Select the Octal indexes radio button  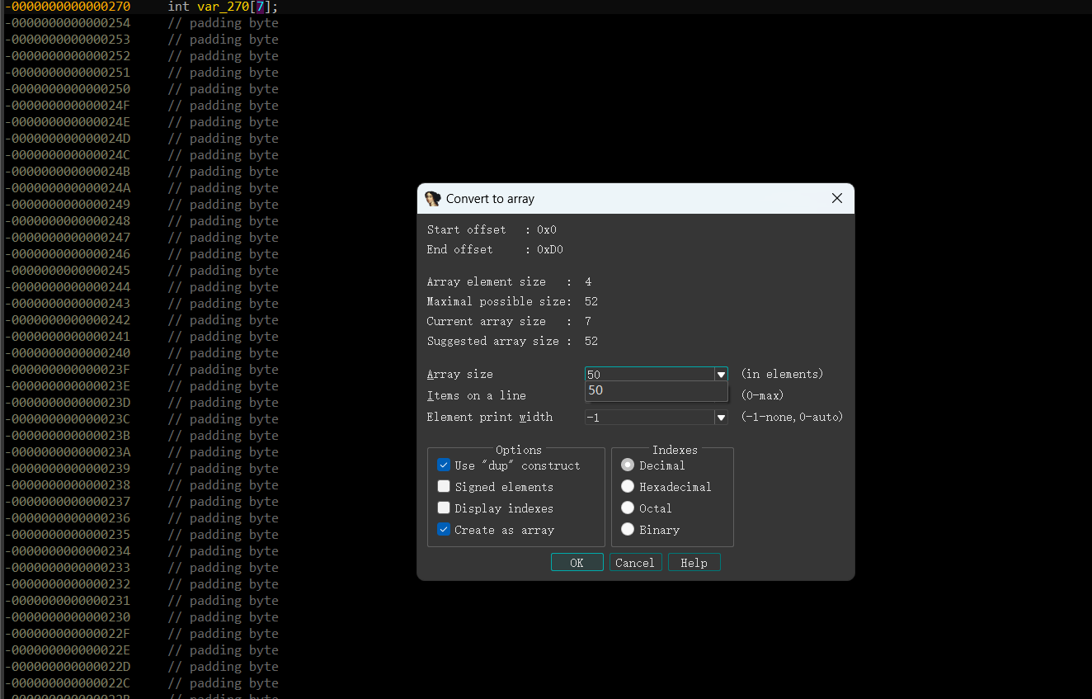click(x=628, y=508)
